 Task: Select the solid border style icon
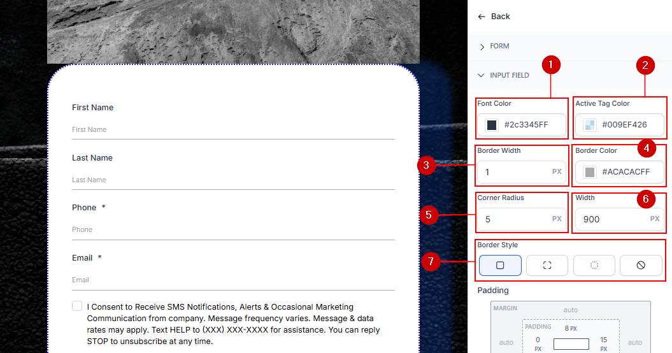tap(500, 265)
